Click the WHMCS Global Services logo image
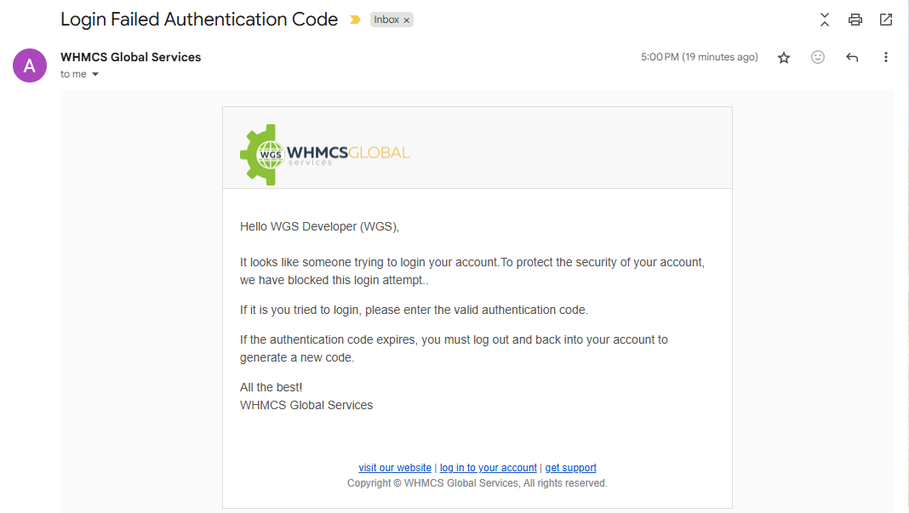 tap(325, 154)
